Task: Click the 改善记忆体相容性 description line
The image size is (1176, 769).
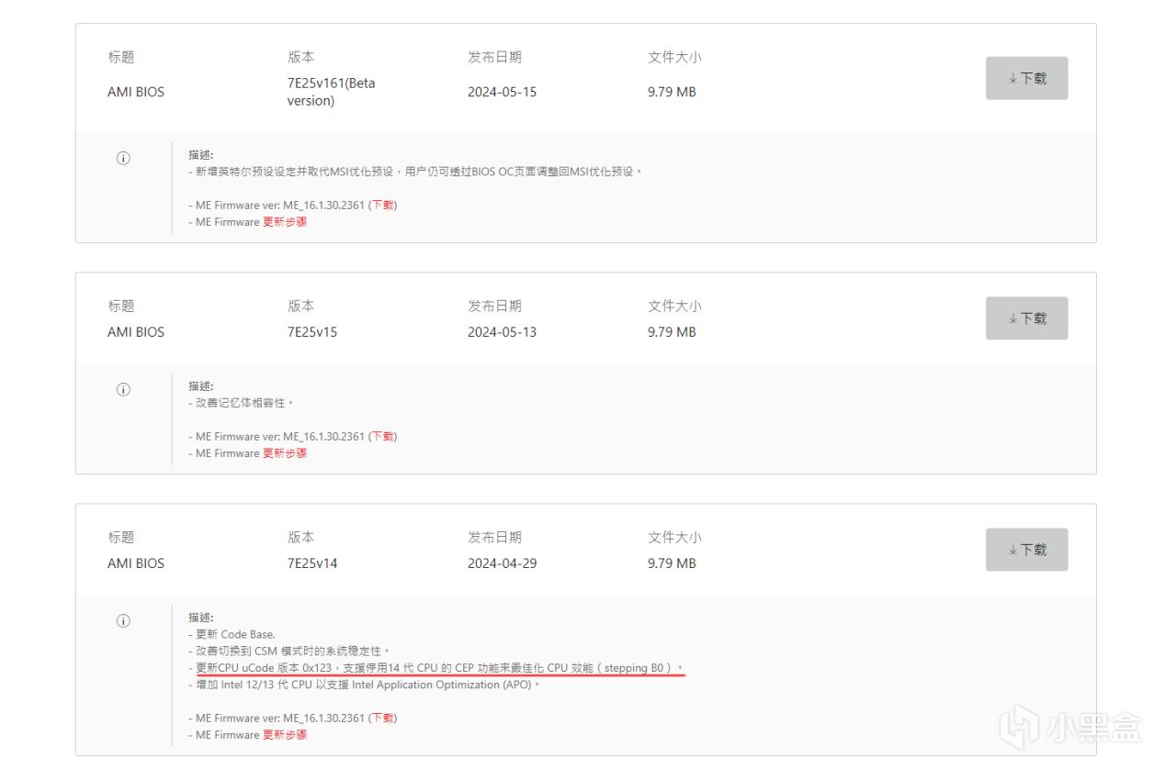Action: [241, 402]
